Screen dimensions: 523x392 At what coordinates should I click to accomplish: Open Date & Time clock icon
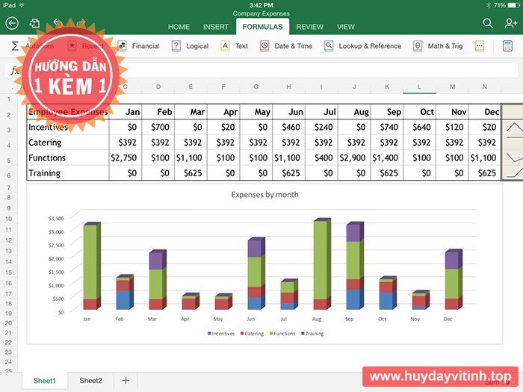(264, 46)
